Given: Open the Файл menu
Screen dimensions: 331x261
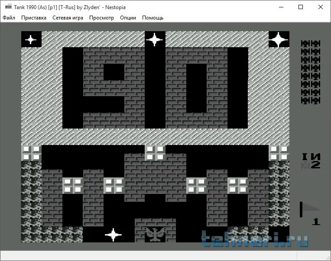Looking at the screenshot, I should click(9, 18).
